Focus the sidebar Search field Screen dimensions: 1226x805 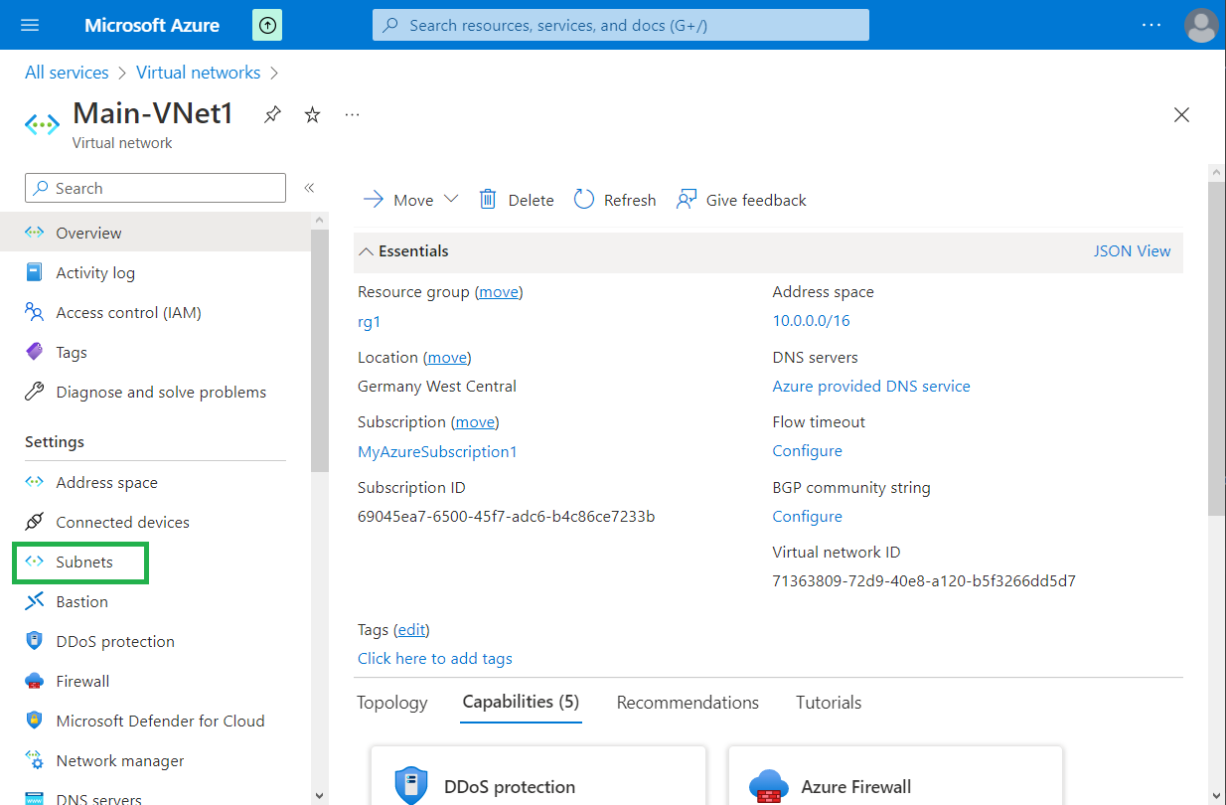coord(155,188)
